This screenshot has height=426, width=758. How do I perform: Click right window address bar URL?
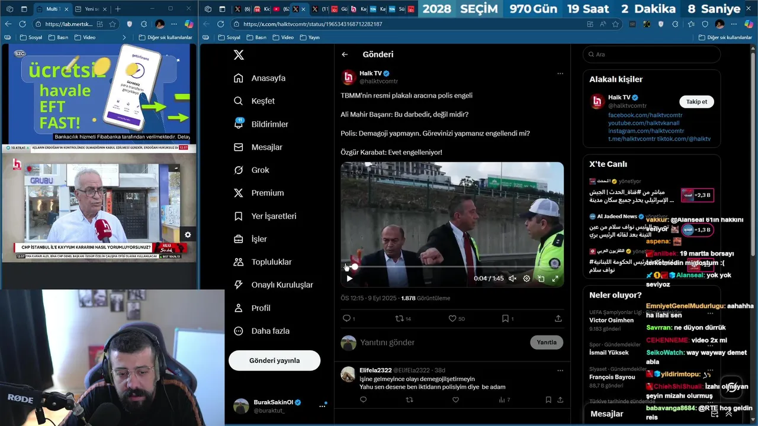coord(312,24)
